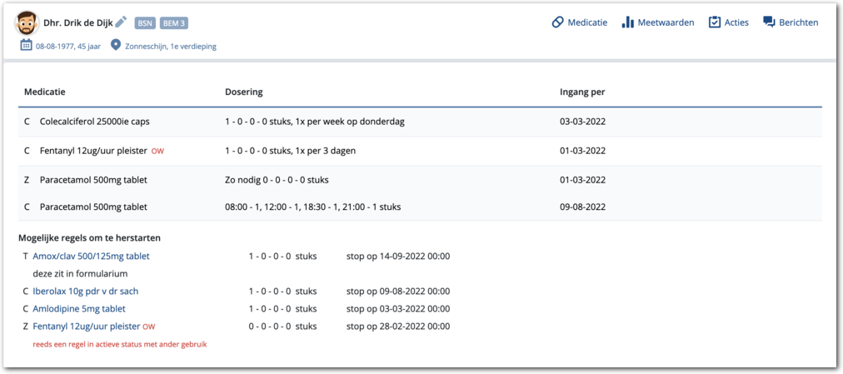Open the Meetwaarden bar chart icon
Image resolution: width=843 pixels, height=374 pixels.
628,22
